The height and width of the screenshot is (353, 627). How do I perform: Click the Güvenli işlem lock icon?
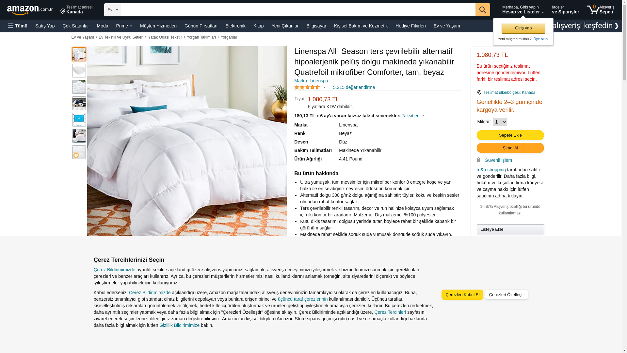point(478,160)
